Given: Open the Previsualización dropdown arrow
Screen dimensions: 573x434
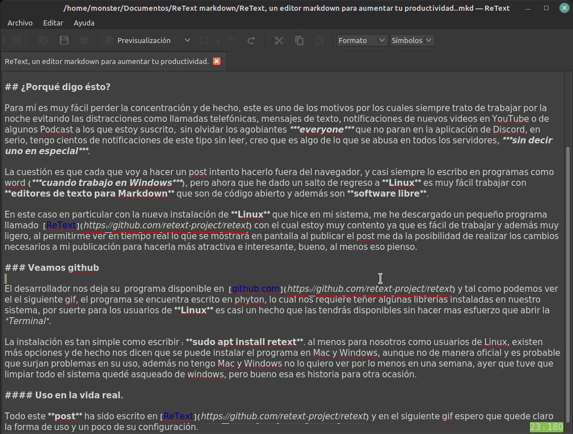Looking at the screenshot, I should 187,40.
